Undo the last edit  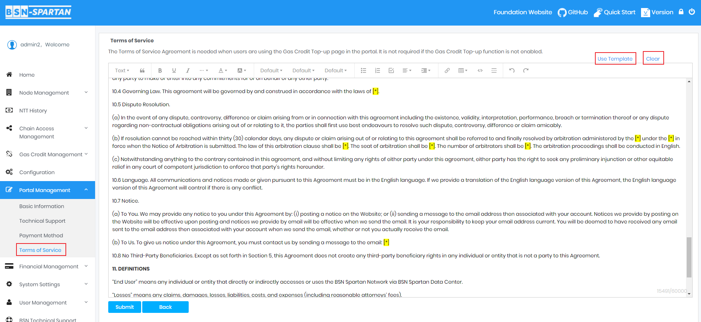click(x=512, y=70)
